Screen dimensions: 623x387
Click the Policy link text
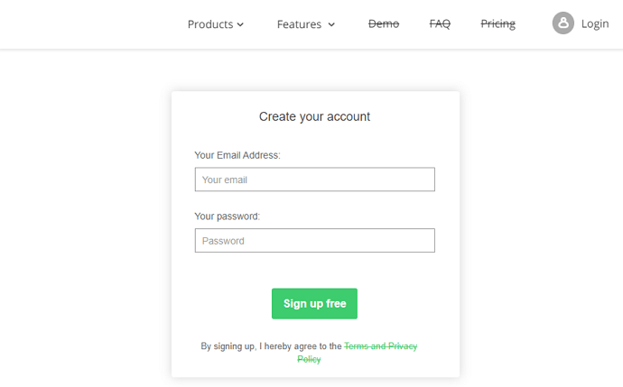(309, 359)
